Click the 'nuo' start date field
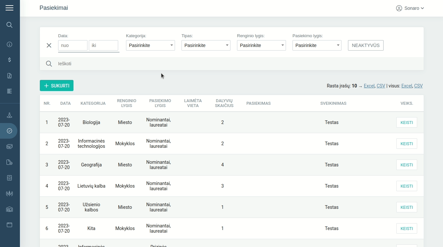Viewport: 443px width, 247px height. [x=73, y=45]
